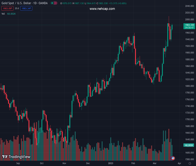Click the www.nehcap.com watermark text

tap(102, 9)
